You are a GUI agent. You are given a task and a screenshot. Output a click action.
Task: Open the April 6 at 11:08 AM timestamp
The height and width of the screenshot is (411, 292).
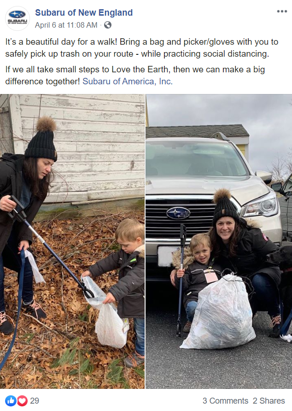[x=66, y=25]
